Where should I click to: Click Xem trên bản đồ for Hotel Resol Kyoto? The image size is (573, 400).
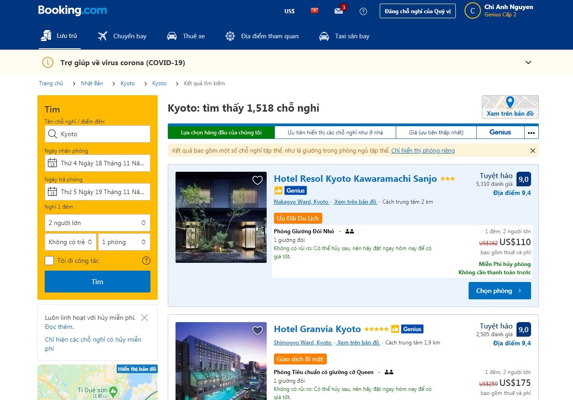[356, 202]
